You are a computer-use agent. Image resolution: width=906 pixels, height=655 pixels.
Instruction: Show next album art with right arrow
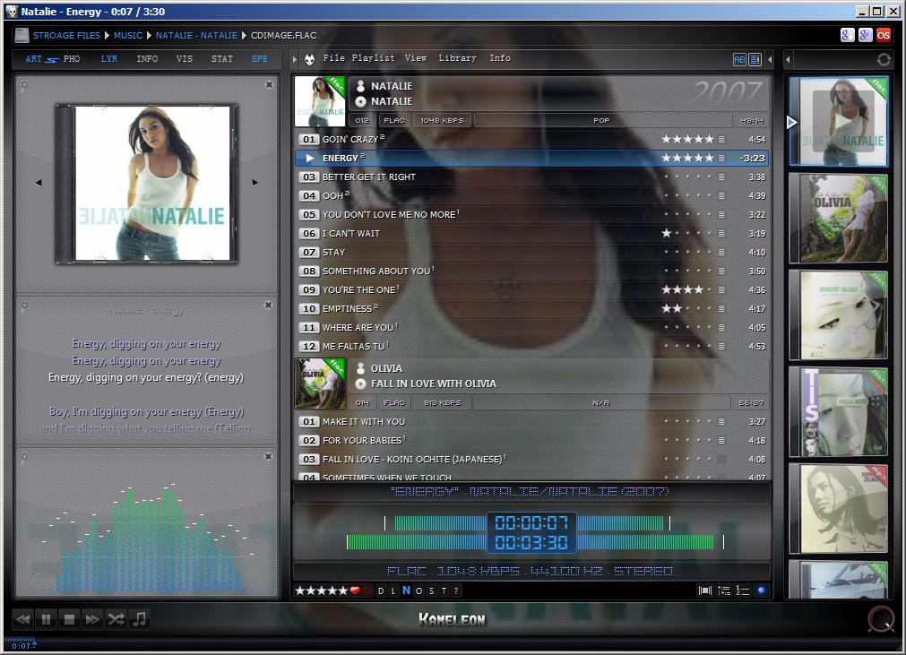tap(255, 183)
